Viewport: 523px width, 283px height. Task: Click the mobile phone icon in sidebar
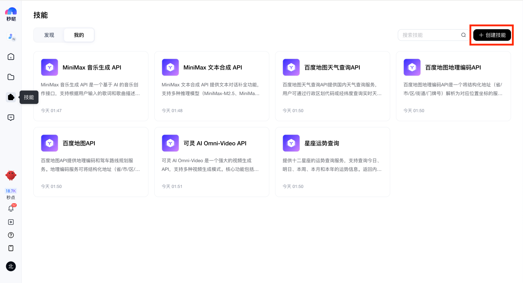point(11,248)
